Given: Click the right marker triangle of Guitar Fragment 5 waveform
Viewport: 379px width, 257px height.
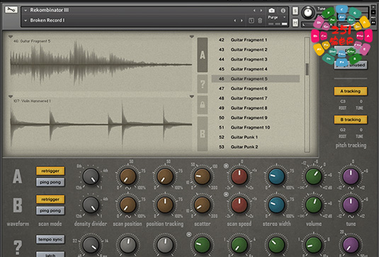Looking at the screenshot, I should (192, 37).
